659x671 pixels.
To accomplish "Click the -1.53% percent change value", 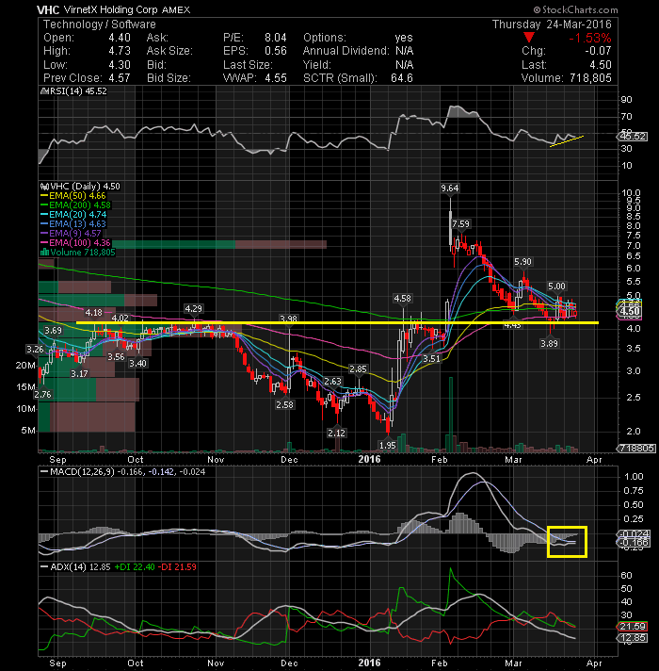I will coord(589,38).
